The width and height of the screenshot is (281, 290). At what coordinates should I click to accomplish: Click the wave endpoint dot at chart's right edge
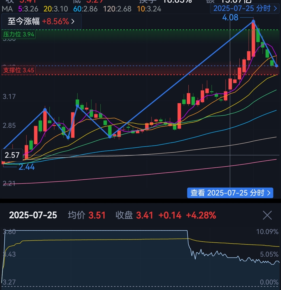[277, 66]
